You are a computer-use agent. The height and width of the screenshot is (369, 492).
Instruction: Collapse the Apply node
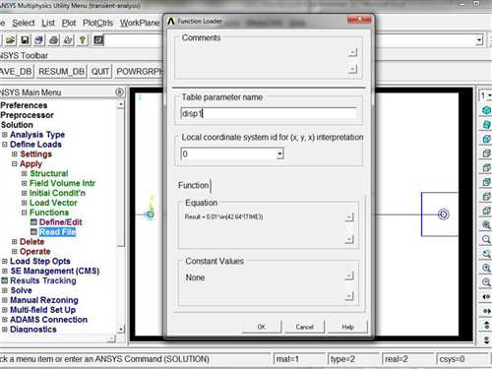15,164
